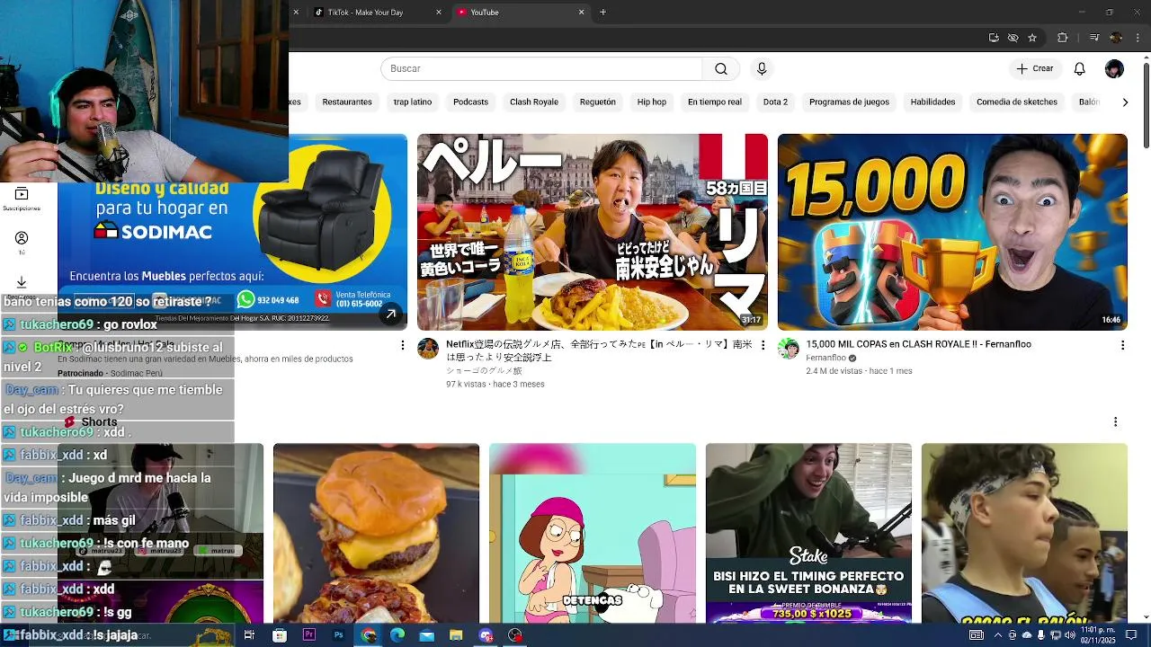The width and height of the screenshot is (1151, 647).
Task: Open options for 15,000 MIL COPAS video
Action: click(x=1122, y=345)
